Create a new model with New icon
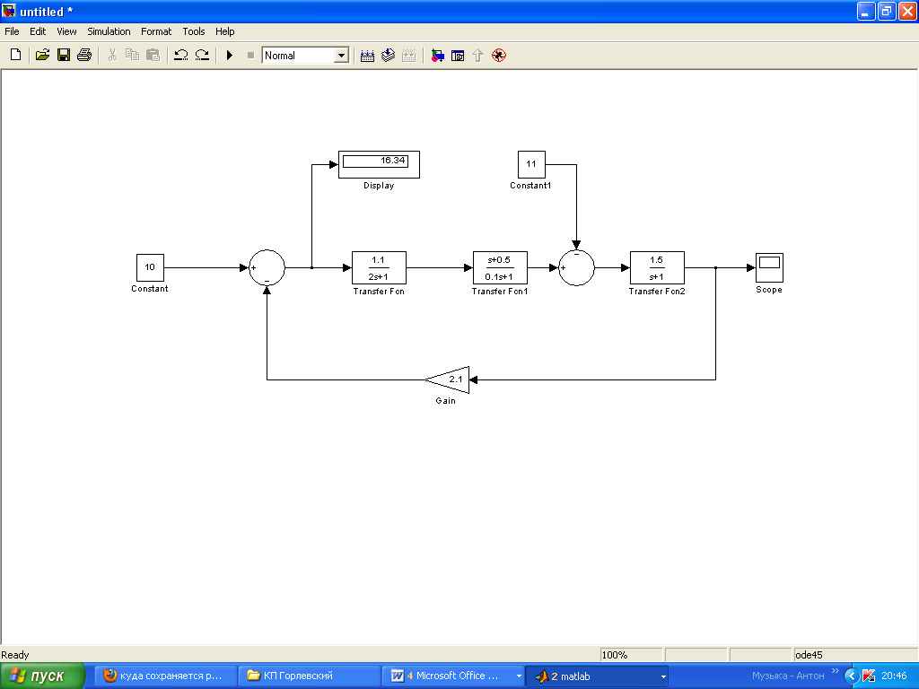 16,55
